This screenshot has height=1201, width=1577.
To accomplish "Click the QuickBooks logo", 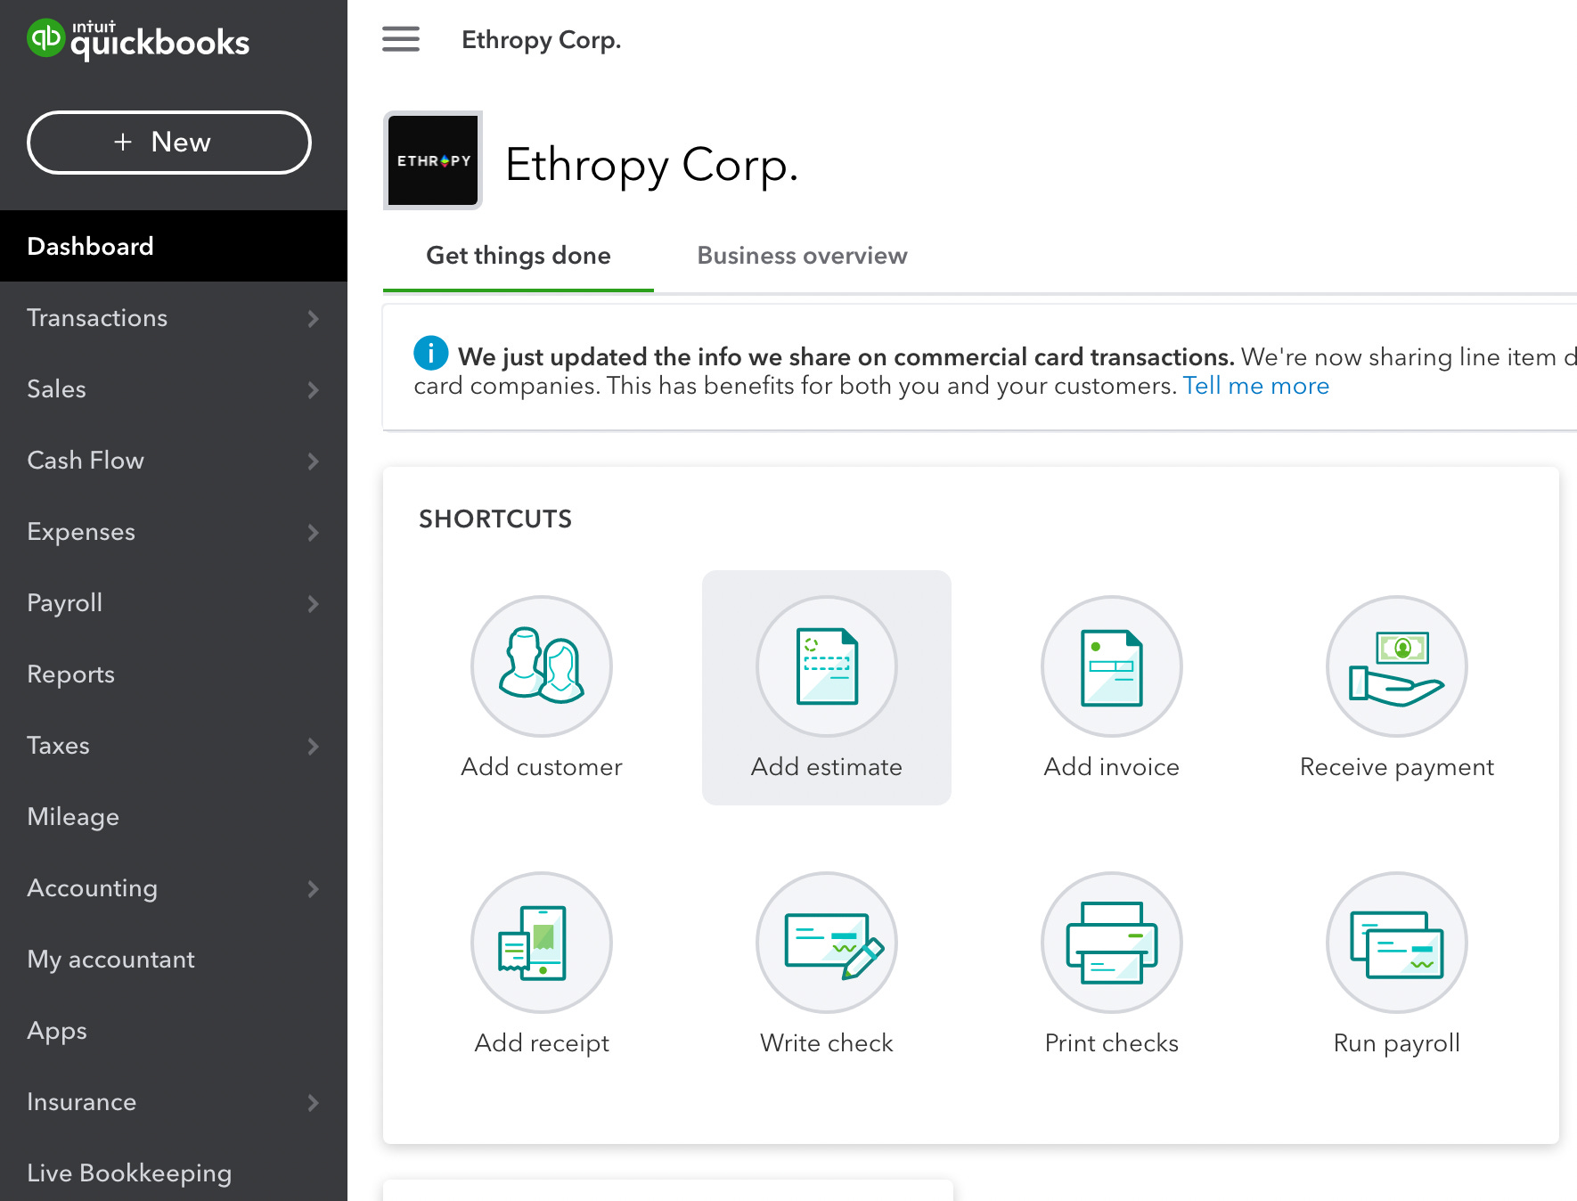I will tap(138, 40).
